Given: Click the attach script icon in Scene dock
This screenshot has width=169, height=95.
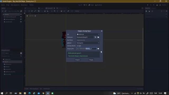Looking at the screenshot, I should pos(21,11).
